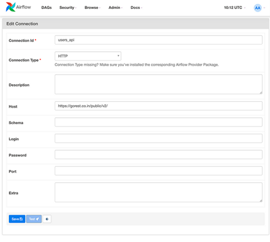Click the back arrow button

tap(47, 219)
